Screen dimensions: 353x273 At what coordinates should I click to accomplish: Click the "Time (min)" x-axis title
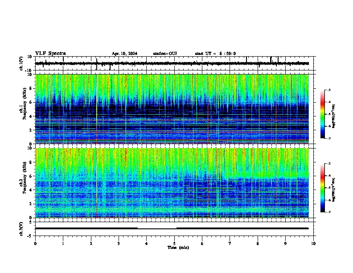[178, 248]
